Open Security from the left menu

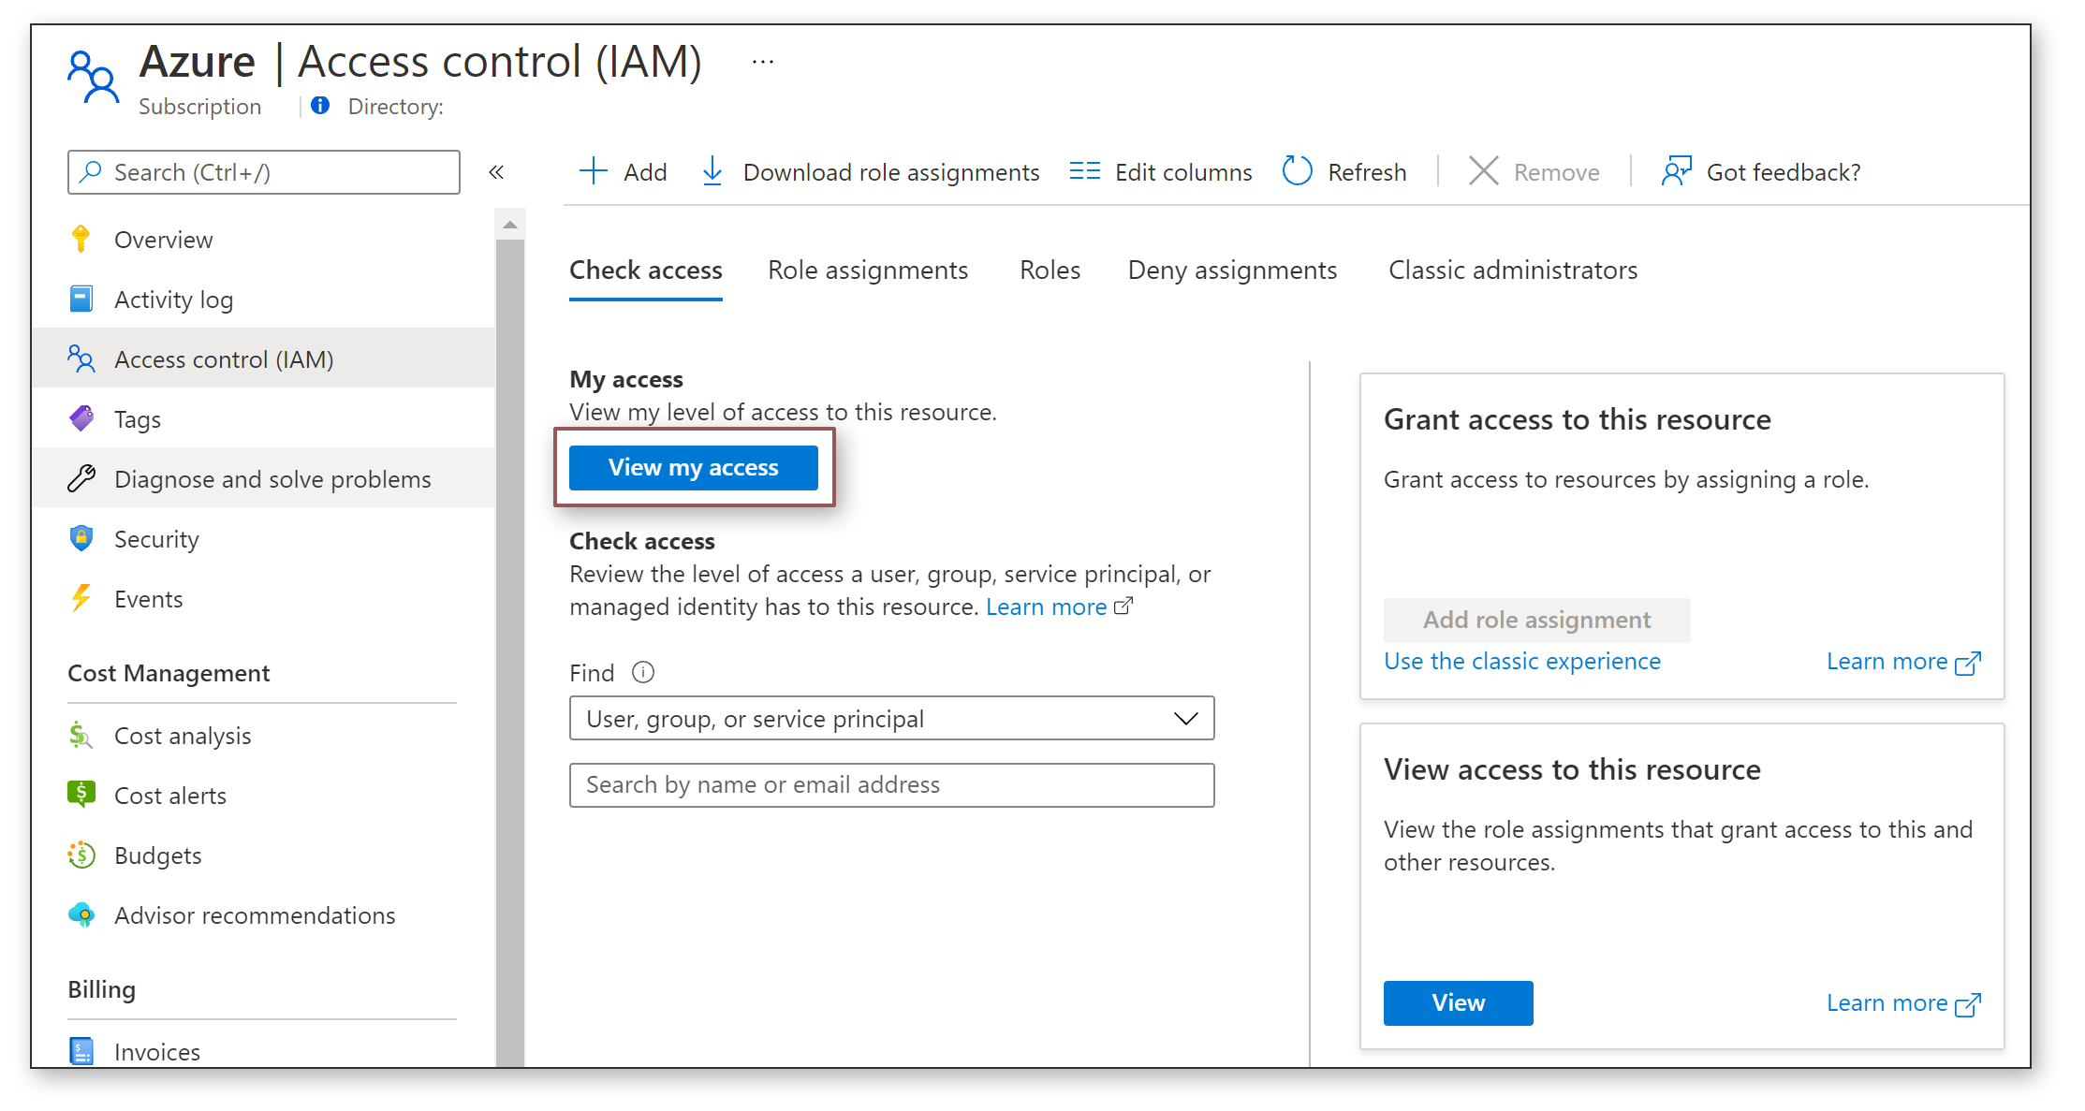155,539
